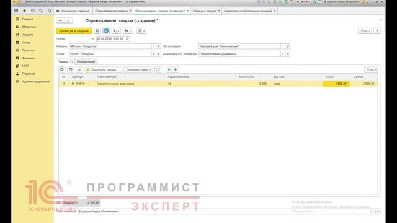The height and width of the screenshot is (223, 397).
Task: Click Подобрать товары button
Action: pyautogui.click(x=103, y=69)
